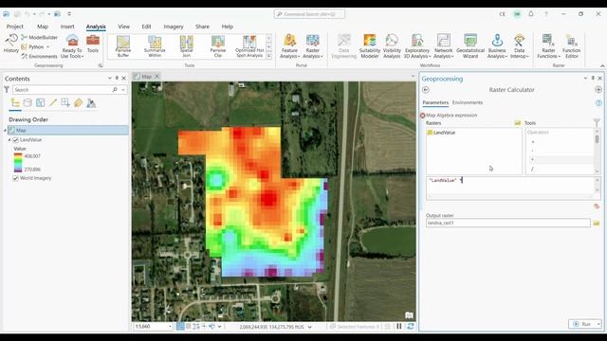Select the Spatial Join tool
Screen dimensions: 607x341
pos(187,46)
